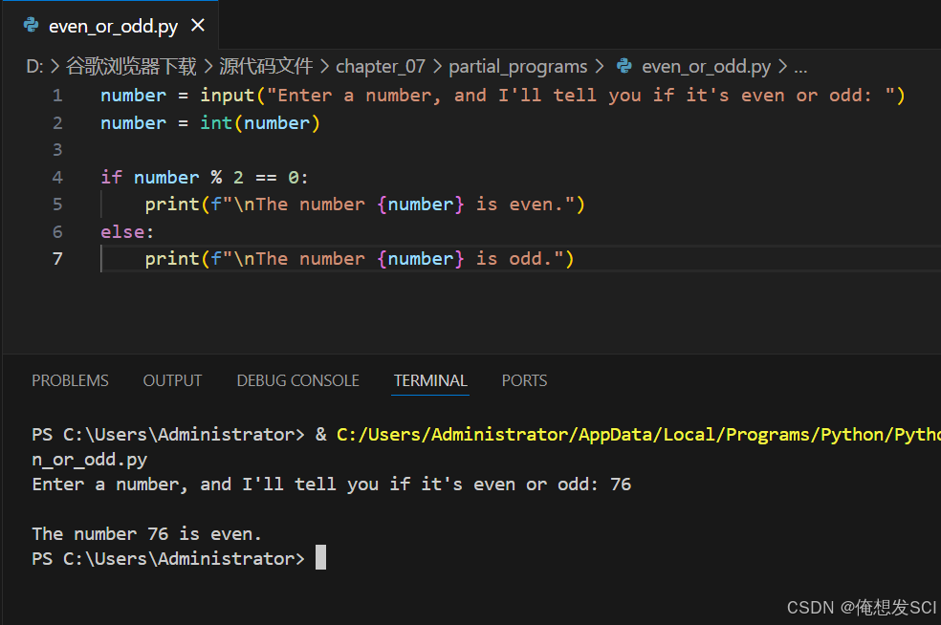This screenshot has height=625, width=941.
Task: Click the int(number) call on line 2
Action: click(x=260, y=123)
